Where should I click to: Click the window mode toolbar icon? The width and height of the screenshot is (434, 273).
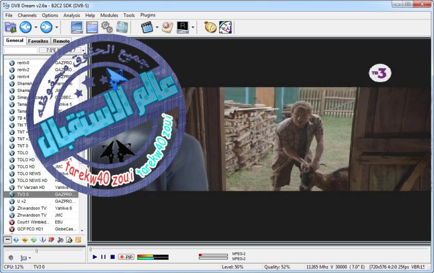(x=92, y=27)
